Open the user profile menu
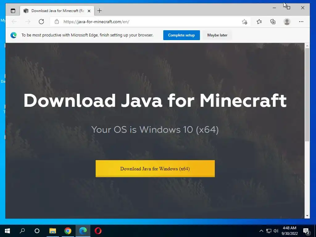This screenshot has width=316, height=237. click(287, 22)
